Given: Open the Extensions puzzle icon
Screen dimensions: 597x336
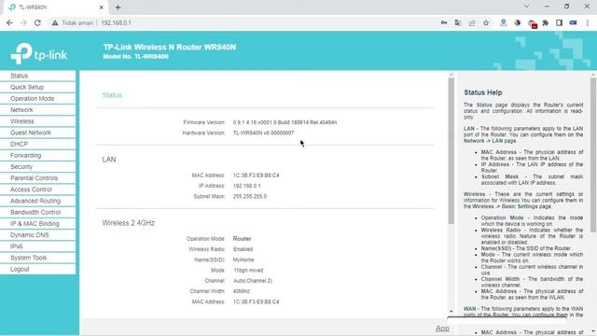Looking at the screenshot, I should 545,22.
